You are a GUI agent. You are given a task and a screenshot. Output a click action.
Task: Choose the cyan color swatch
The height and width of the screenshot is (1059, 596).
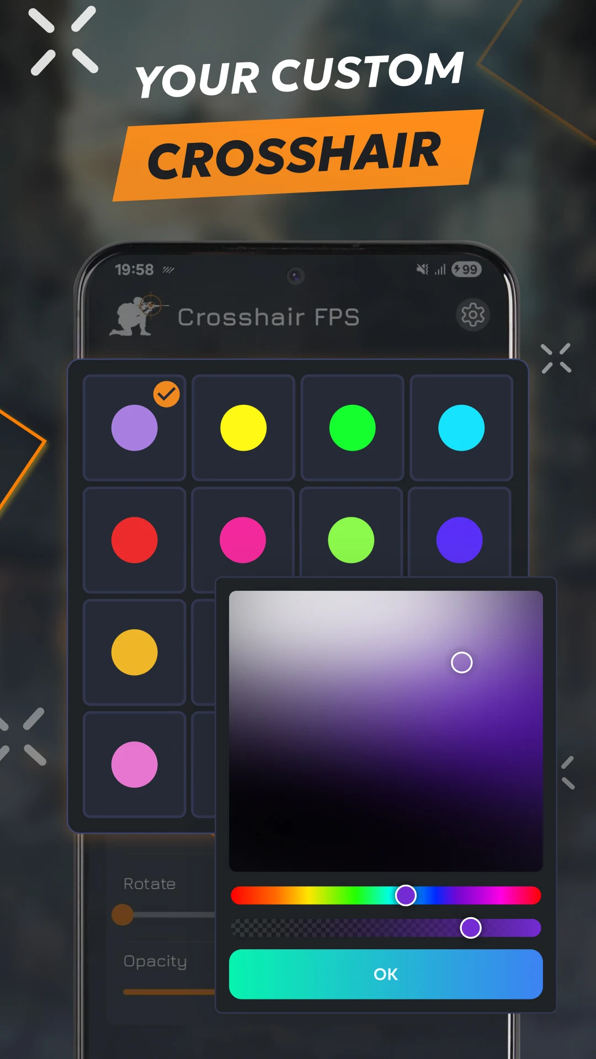click(461, 428)
